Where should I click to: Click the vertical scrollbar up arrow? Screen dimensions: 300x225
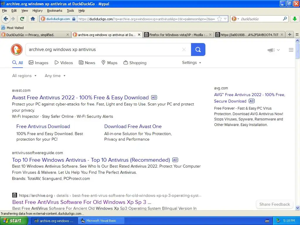pos(297,40)
